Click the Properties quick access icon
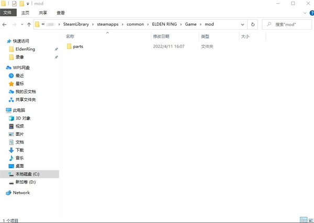 coord(14,4)
